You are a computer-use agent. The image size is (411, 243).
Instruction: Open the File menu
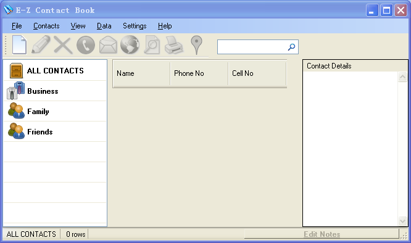pyautogui.click(x=17, y=26)
